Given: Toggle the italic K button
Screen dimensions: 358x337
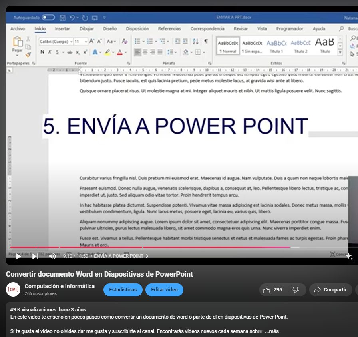Looking at the screenshot, I should coord(50,52).
